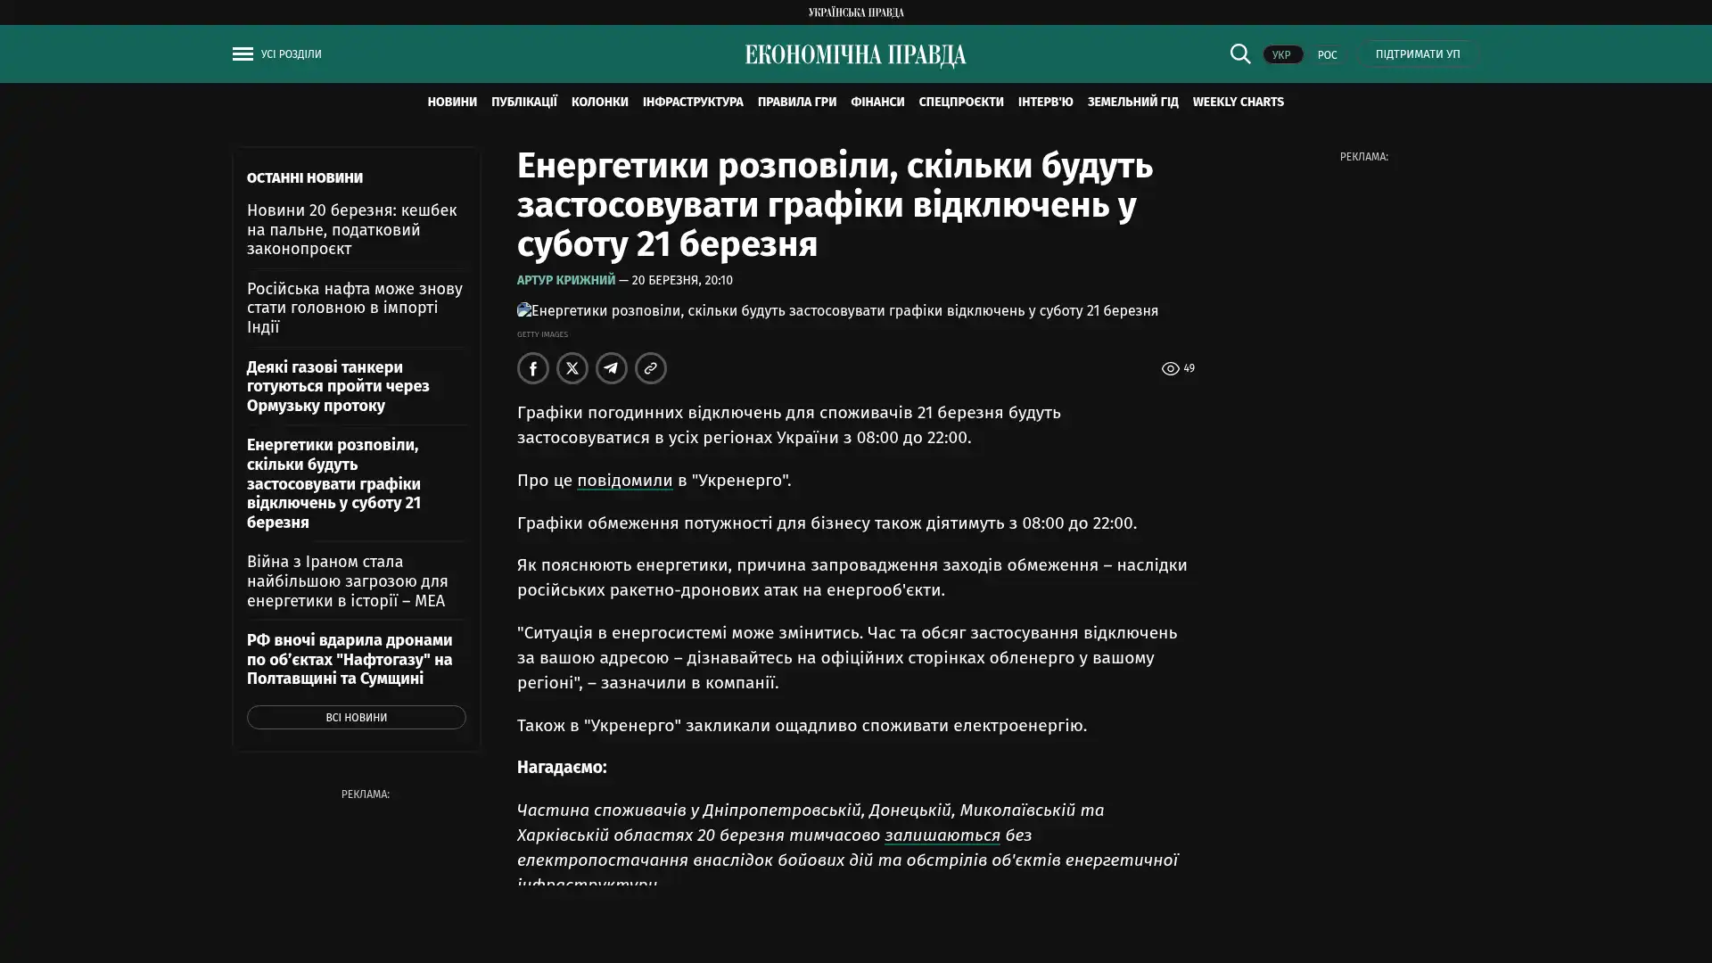The image size is (1712, 963).
Task: Open news about Російська нафта в Індії
Action: click(x=354, y=308)
